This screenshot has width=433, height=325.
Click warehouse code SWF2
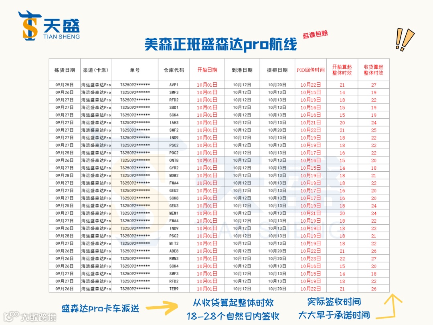pos(174,130)
